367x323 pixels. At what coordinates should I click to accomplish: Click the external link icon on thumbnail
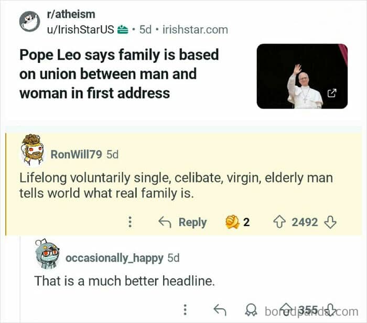[x=332, y=93]
